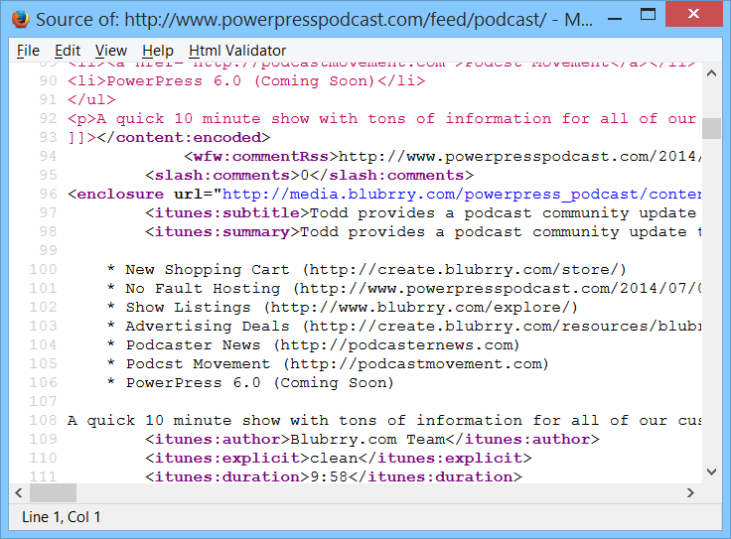This screenshot has width=731, height=539.
Task: Click the 'Advertising Deals' text line
Action: coord(403,327)
